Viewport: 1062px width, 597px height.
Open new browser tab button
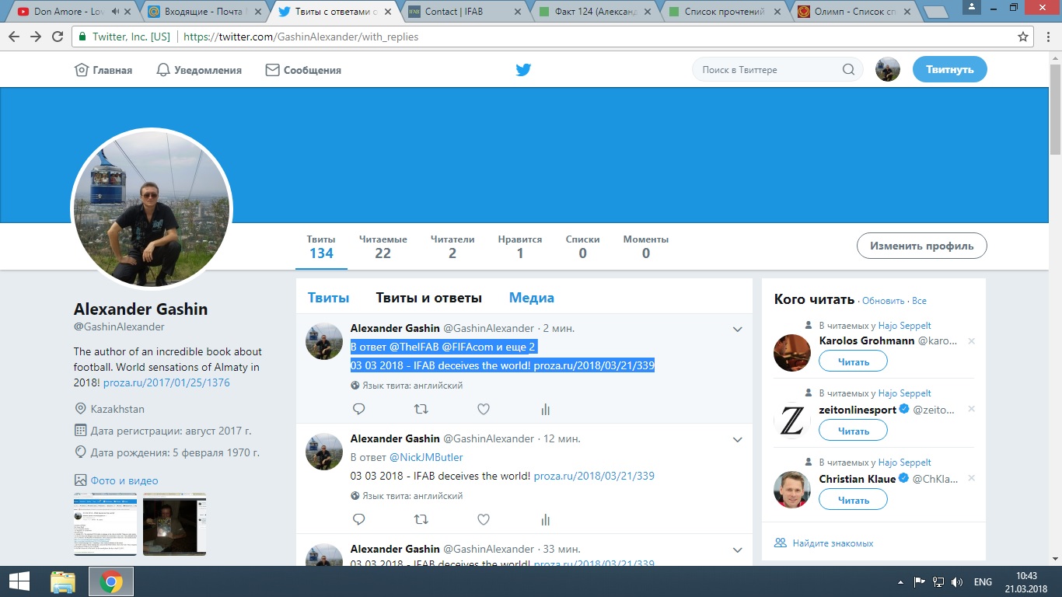pos(937,12)
